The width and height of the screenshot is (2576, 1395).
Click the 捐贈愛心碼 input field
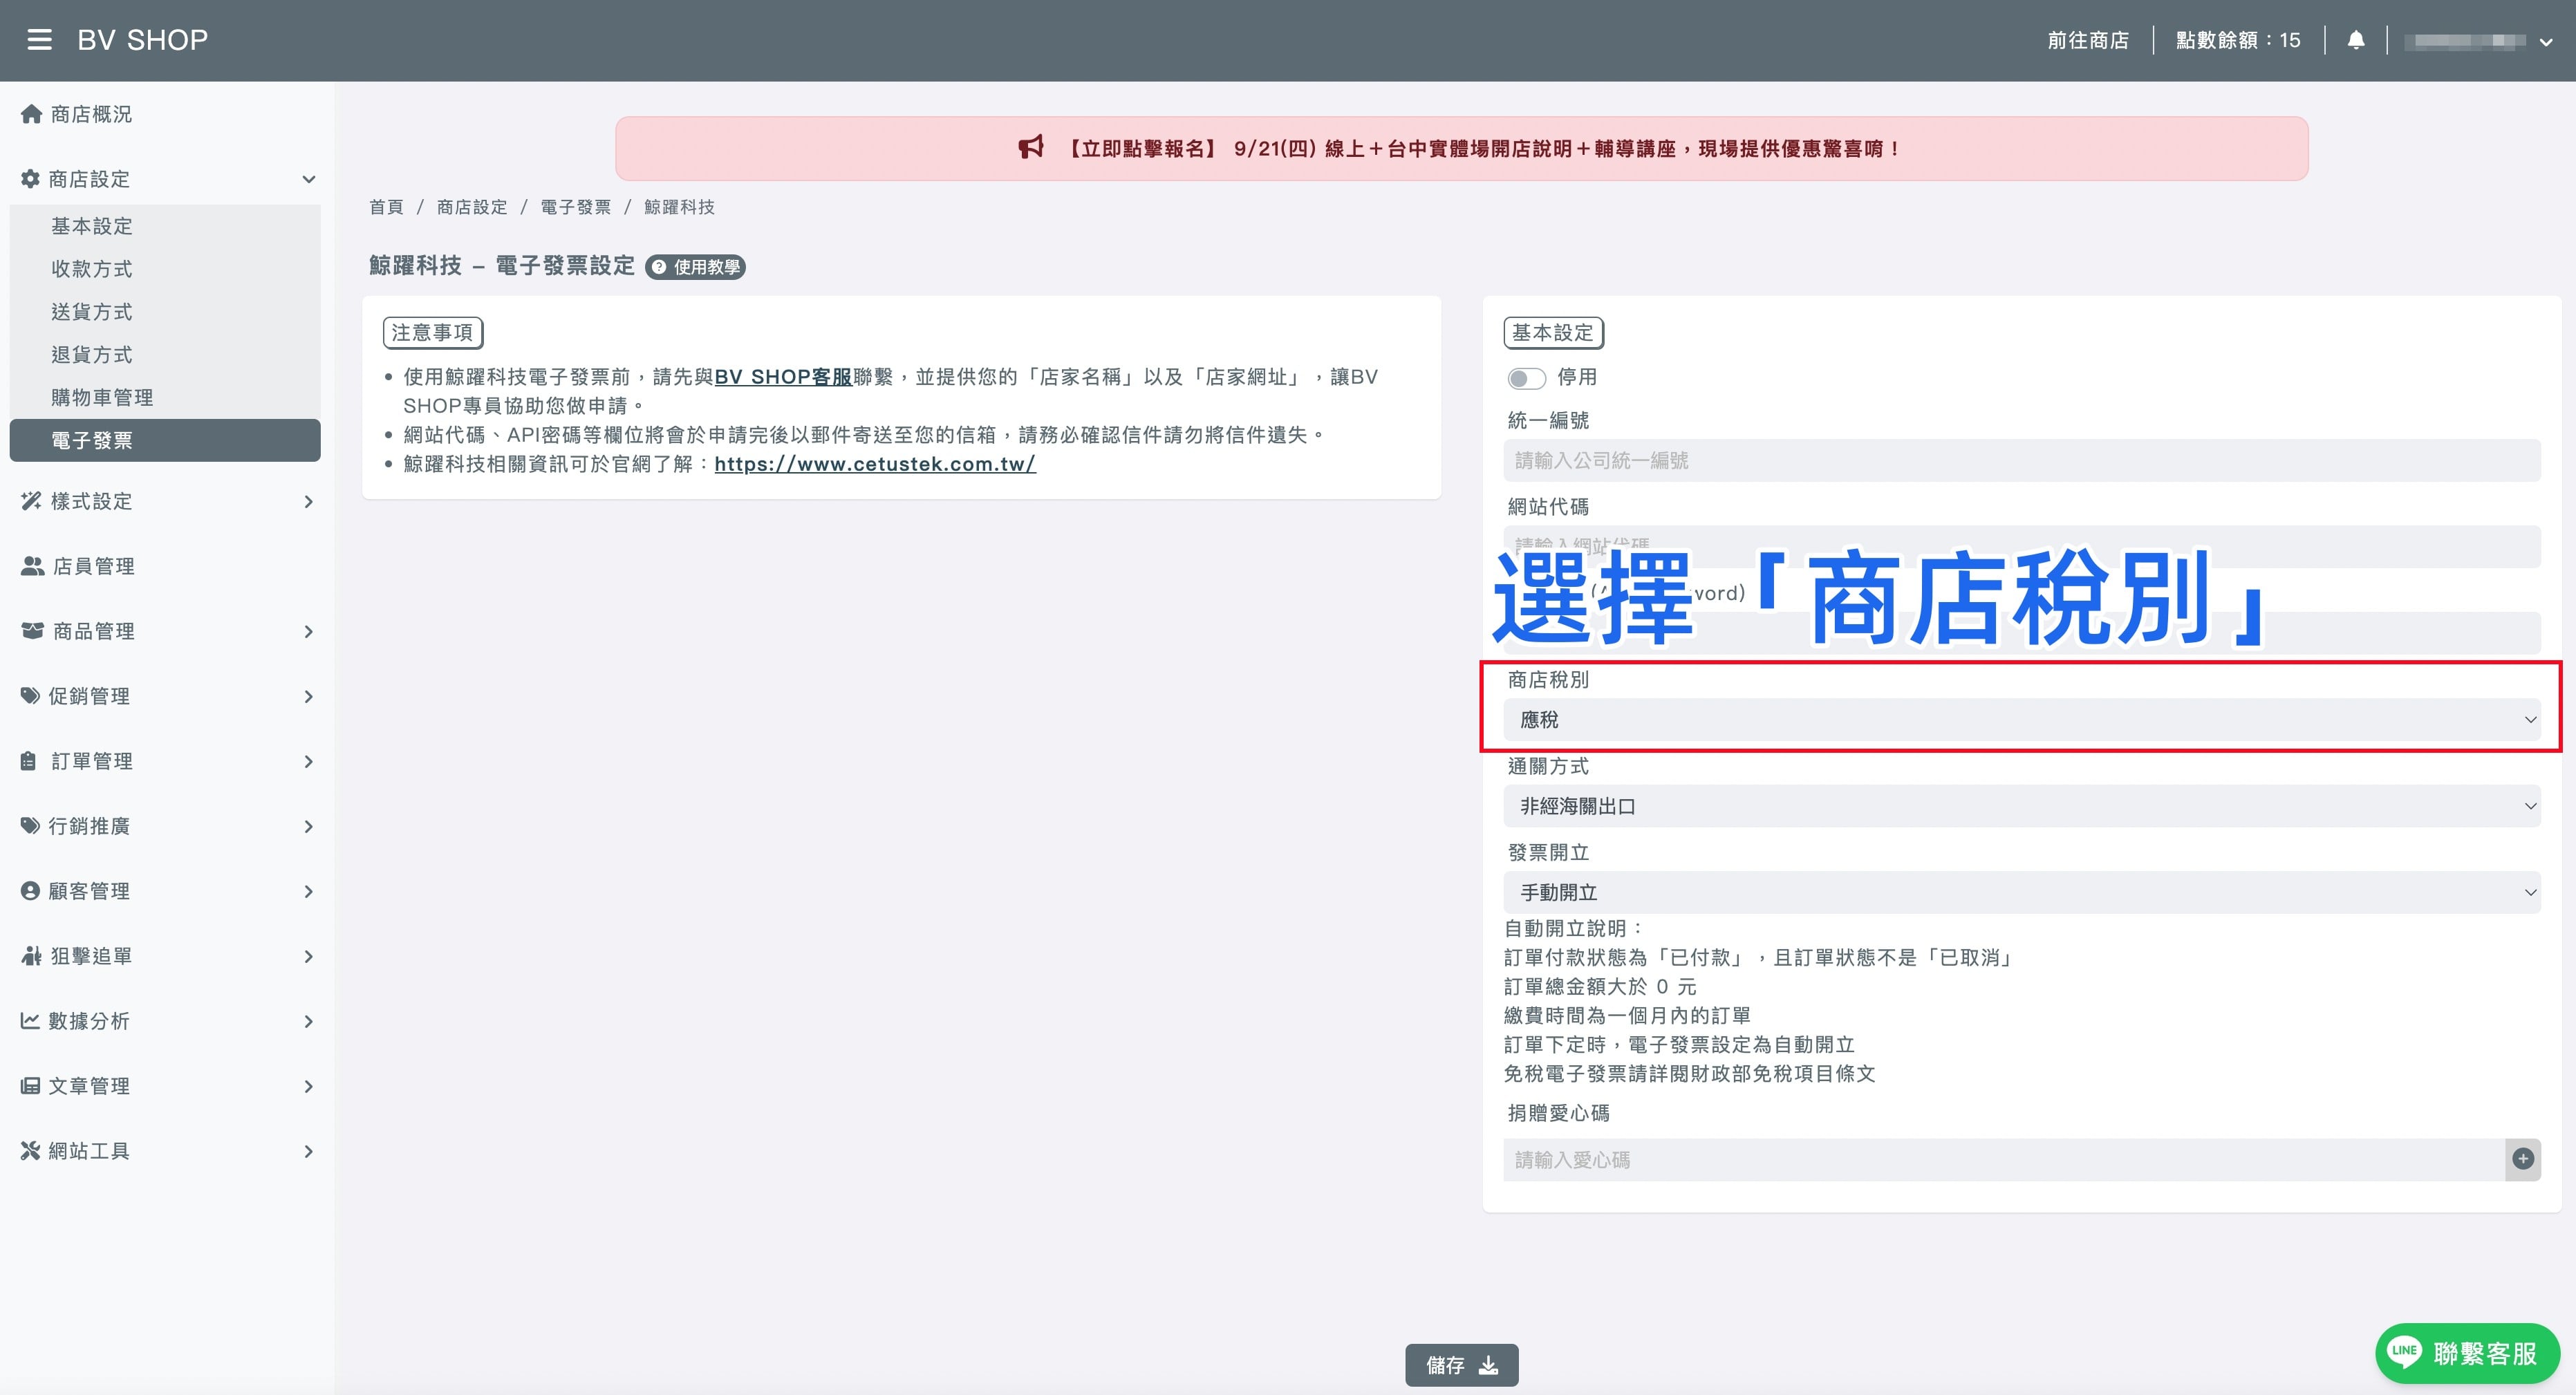(x=2004, y=1160)
